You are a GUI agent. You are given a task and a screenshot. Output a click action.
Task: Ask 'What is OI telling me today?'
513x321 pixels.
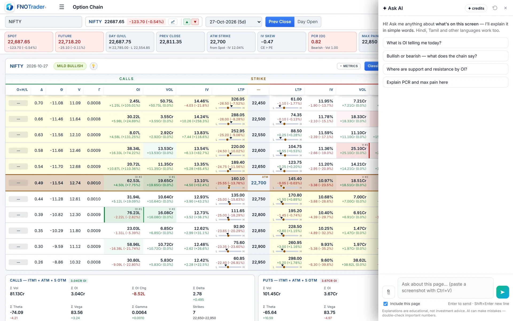tap(445, 43)
